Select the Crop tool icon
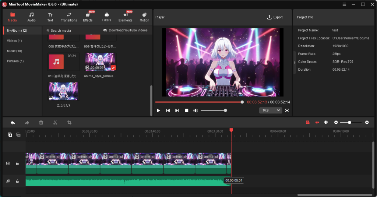Screen dimensions: 377x197 click(69, 123)
